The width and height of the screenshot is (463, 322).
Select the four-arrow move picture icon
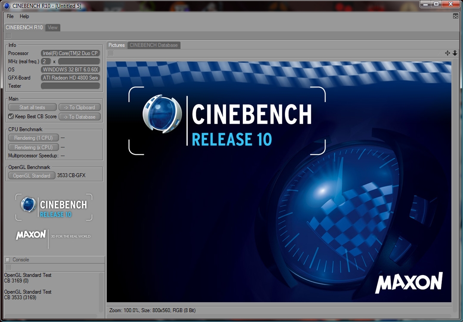(447, 53)
